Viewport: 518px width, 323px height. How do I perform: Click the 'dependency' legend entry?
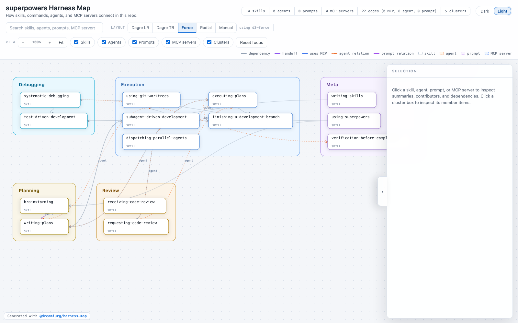pyautogui.click(x=255, y=53)
